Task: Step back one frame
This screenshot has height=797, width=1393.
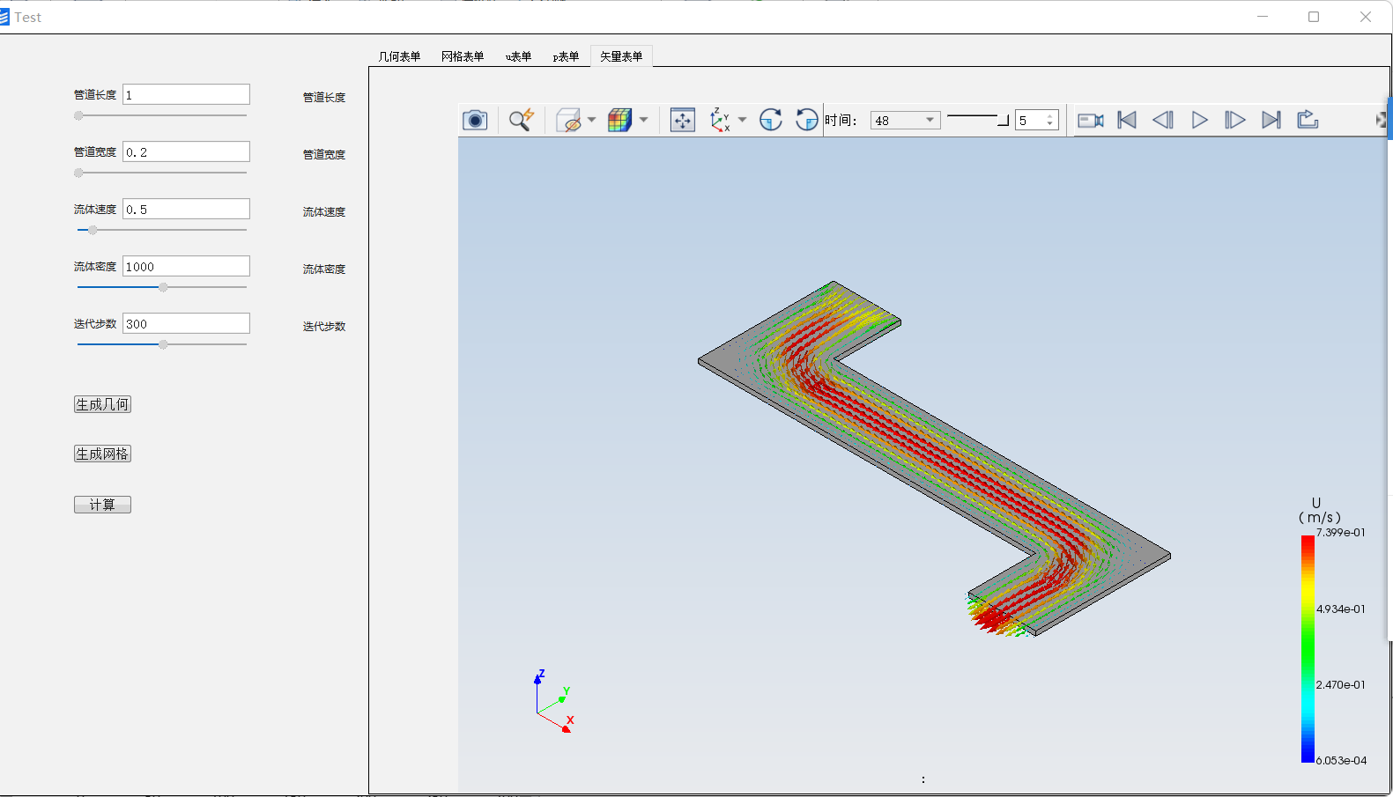Action: click(1163, 120)
